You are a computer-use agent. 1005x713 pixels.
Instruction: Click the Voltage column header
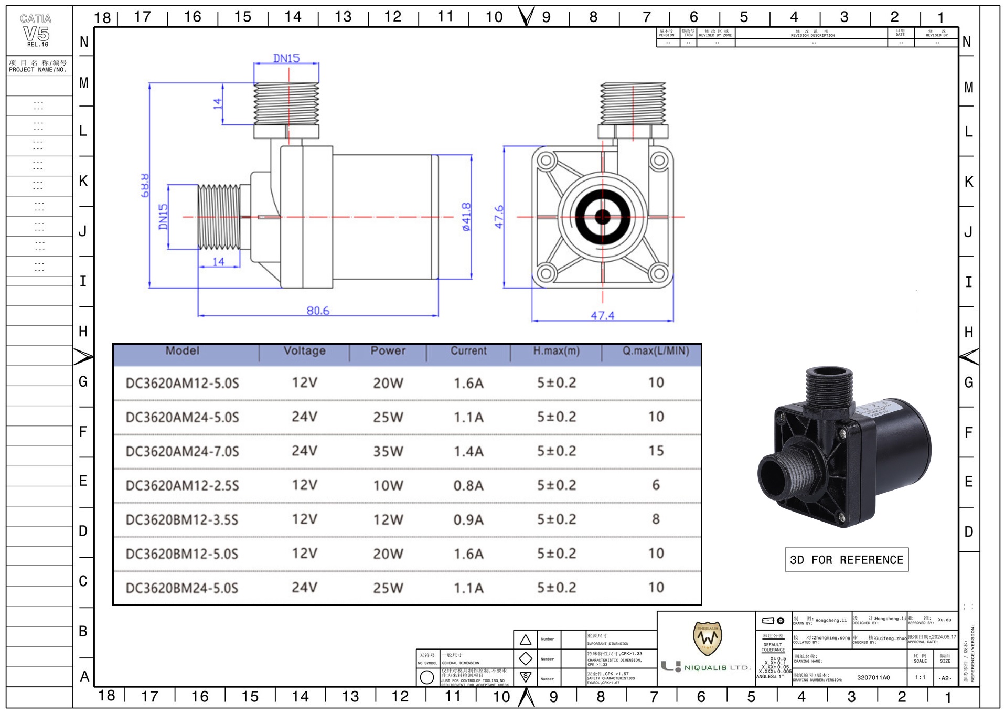click(x=304, y=351)
